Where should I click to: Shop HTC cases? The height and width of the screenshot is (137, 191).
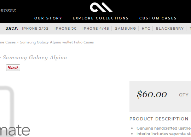[146, 29]
